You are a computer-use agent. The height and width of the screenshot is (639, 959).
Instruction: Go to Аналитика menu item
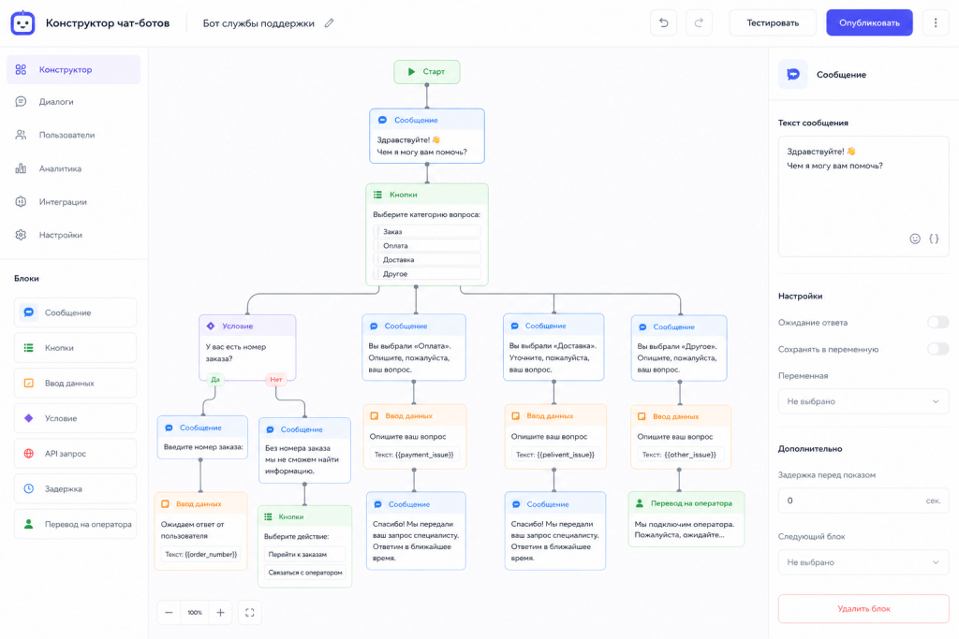[x=73, y=168]
